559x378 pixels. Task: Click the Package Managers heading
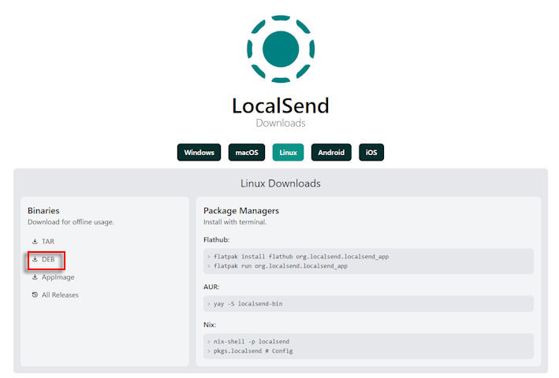pos(241,211)
